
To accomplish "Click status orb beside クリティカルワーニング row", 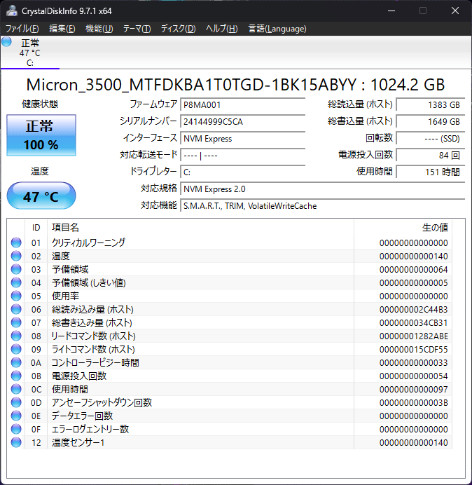I will pos(16,242).
